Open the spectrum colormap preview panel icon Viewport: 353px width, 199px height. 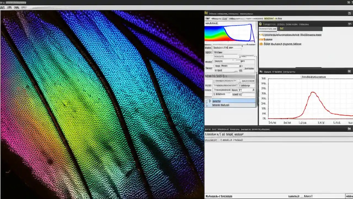point(206,13)
